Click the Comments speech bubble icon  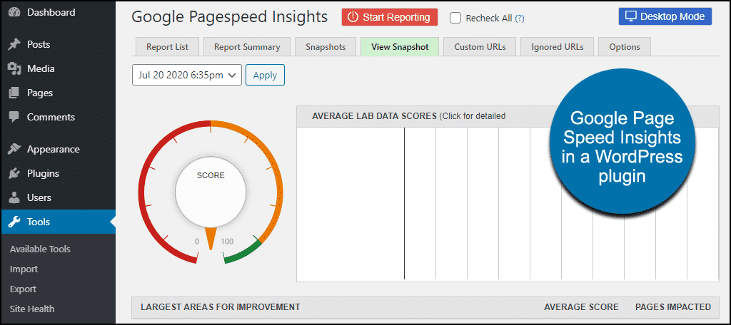pos(14,117)
